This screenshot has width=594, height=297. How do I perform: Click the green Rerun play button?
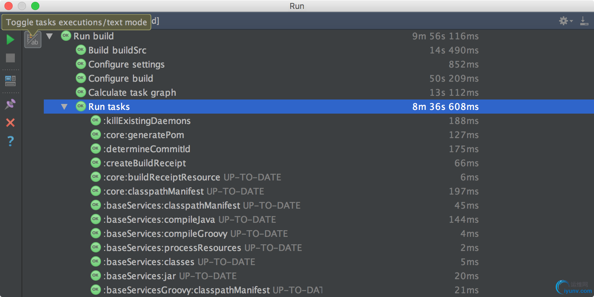pyautogui.click(x=10, y=39)
